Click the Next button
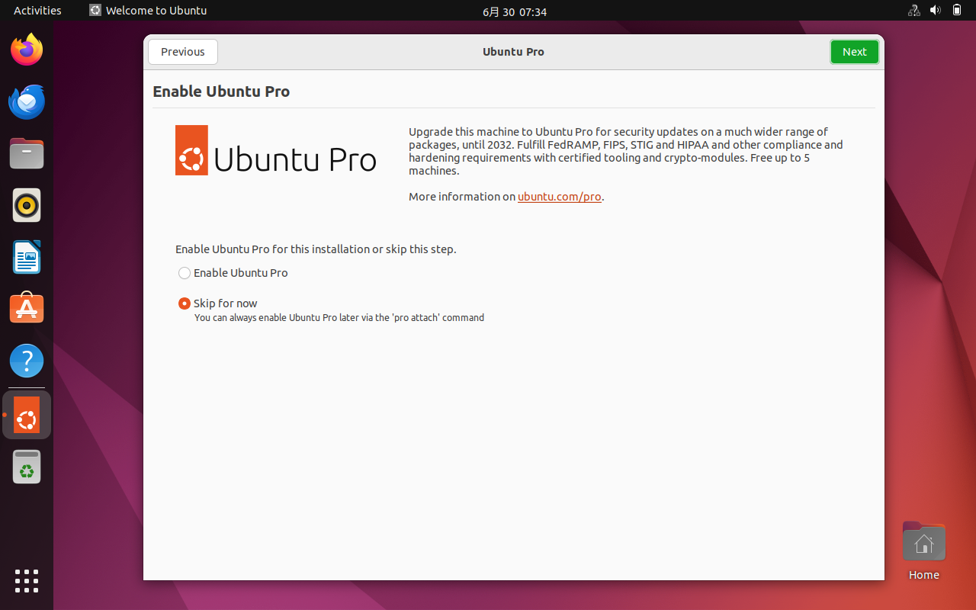The width and height of the screenshot is (976, 610). pos(854,52)
